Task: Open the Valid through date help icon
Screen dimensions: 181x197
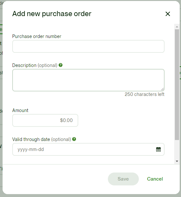Action: pyautogui.click(x=74, y=139)
